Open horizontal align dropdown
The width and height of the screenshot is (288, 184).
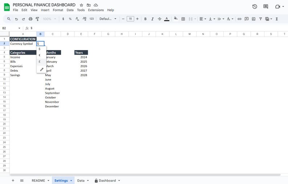[203, 19]
